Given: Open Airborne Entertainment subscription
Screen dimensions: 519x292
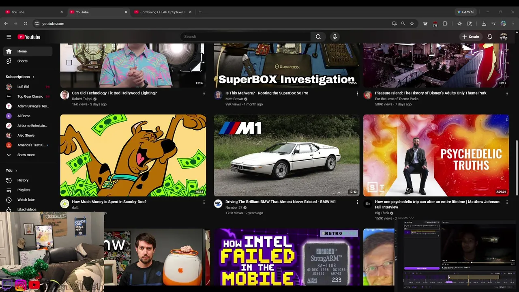Looking at the screenshot, I should pyautogui.click(x=28, y=125).
